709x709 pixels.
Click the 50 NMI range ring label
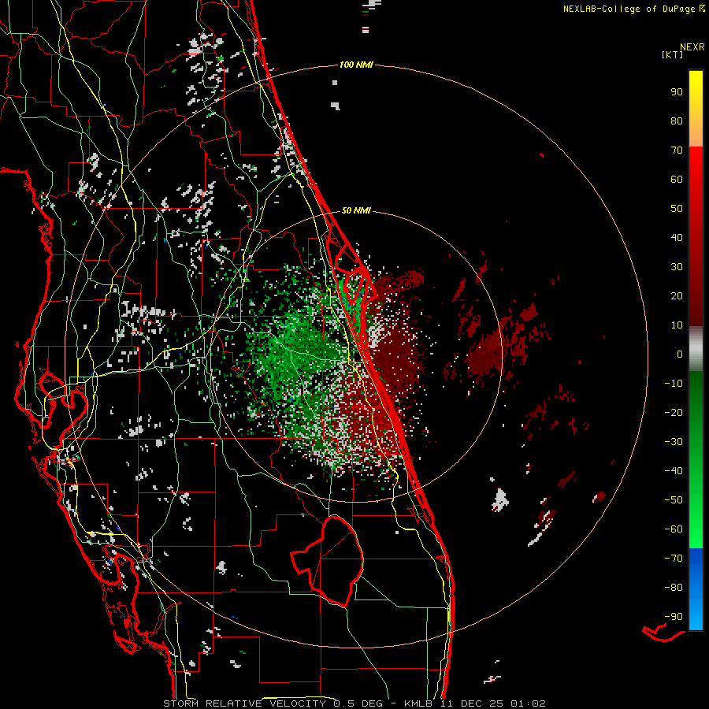[356, 210]
